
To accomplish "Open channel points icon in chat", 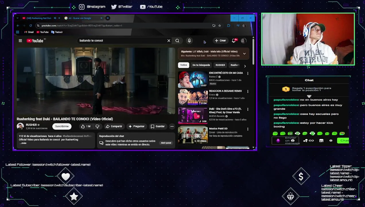I will pos(308,141).
